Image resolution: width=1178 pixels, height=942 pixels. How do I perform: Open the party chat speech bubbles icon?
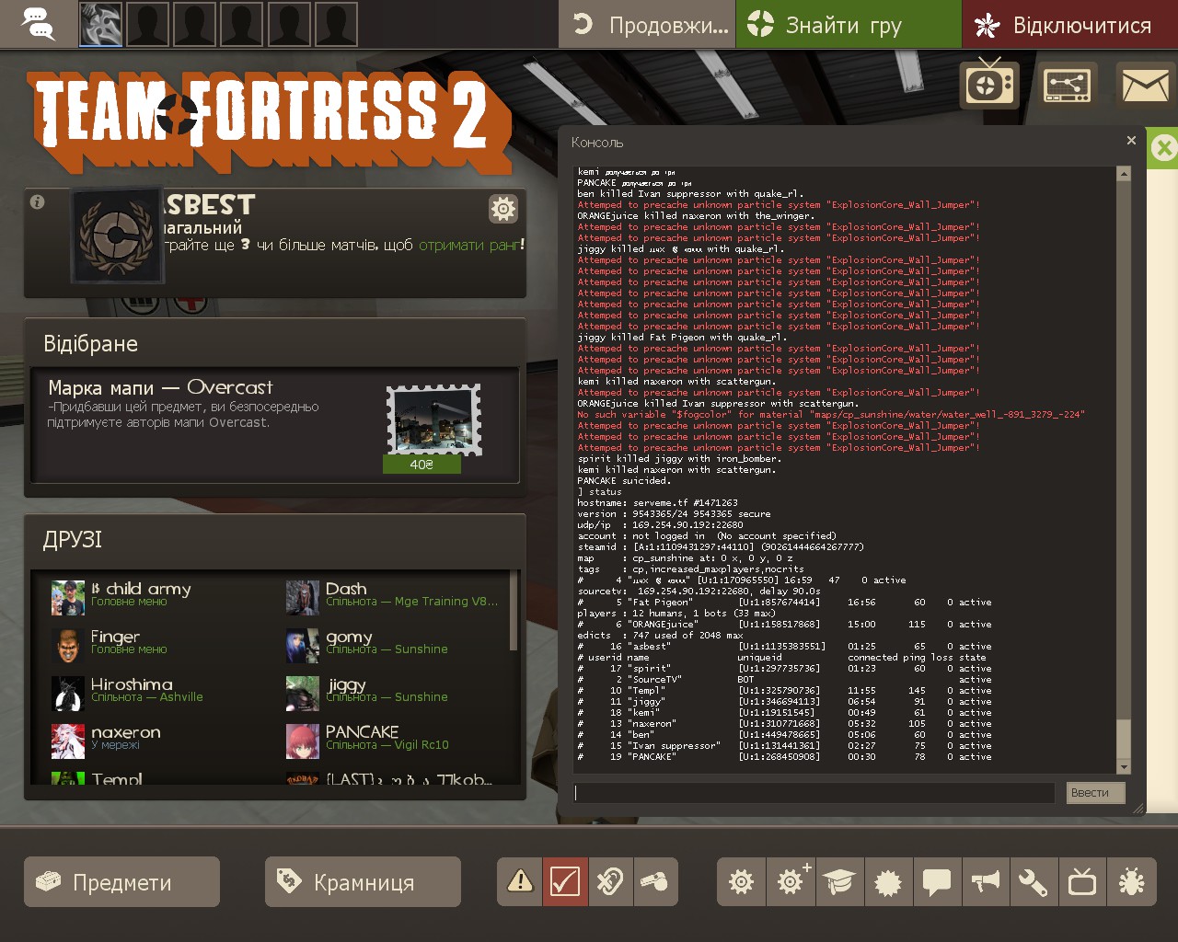pos(38,25)
